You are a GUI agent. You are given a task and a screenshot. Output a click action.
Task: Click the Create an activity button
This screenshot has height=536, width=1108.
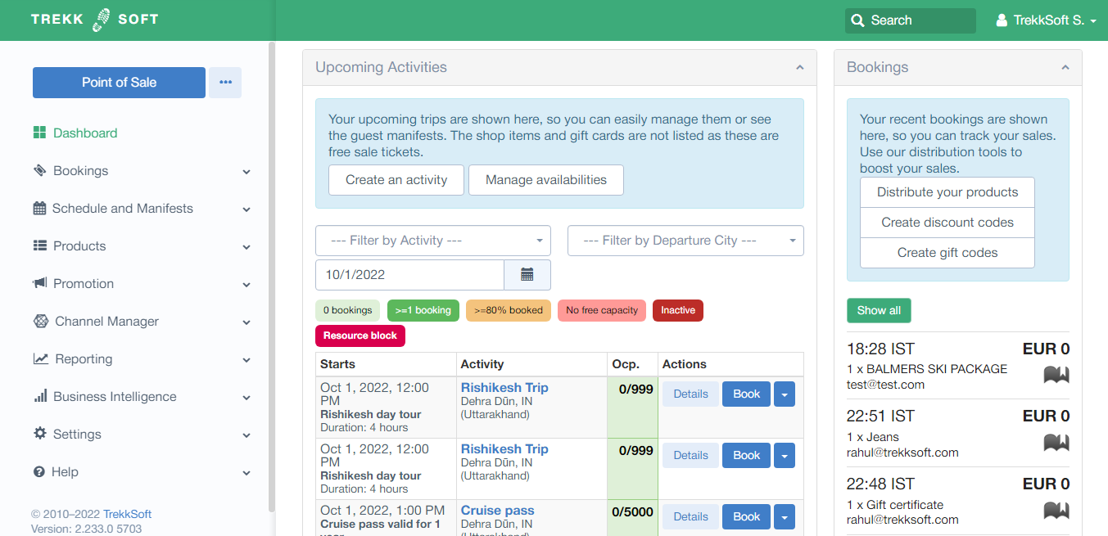(x=396, y=180)
